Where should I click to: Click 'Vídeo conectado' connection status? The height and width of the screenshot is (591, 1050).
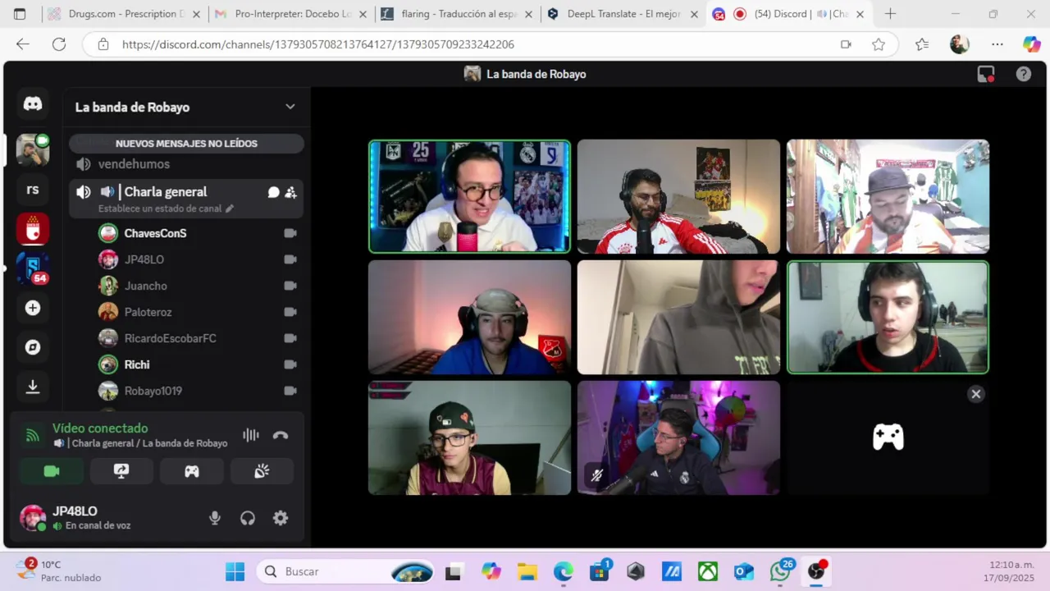pyautogui.click(x=100, y=428)
